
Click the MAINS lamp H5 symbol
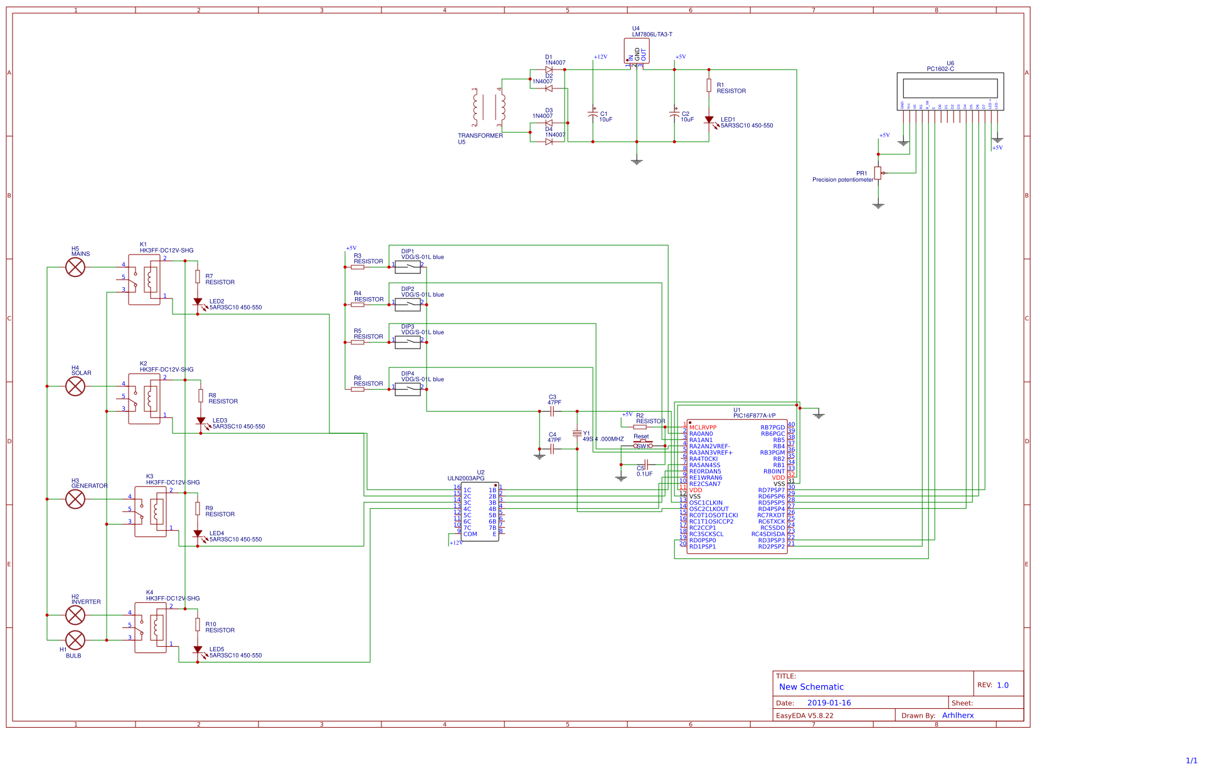[x=75, y=267]
